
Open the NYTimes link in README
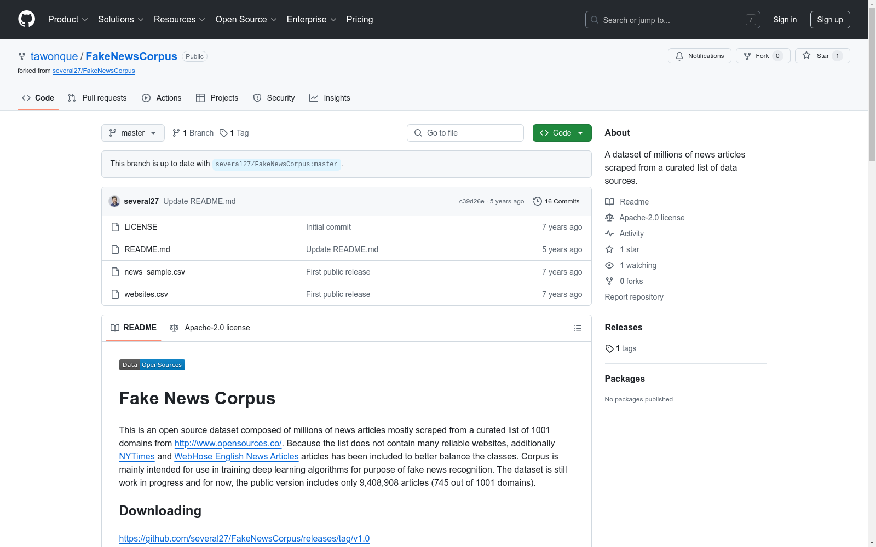pyautogui.click(x=137, y=456)
